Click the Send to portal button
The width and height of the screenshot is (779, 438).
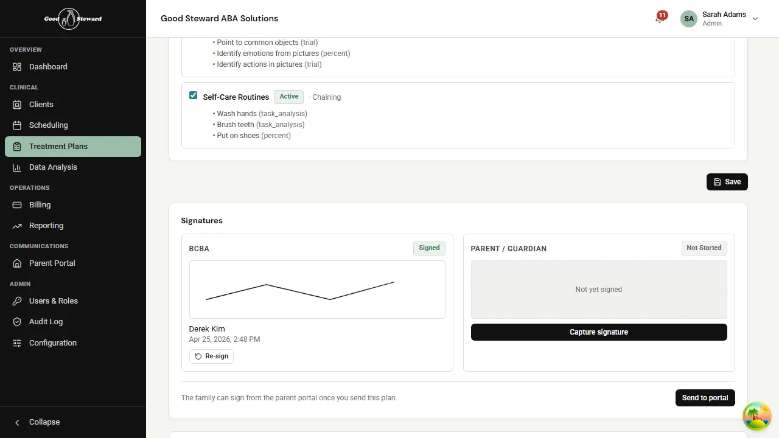(705, 397)
